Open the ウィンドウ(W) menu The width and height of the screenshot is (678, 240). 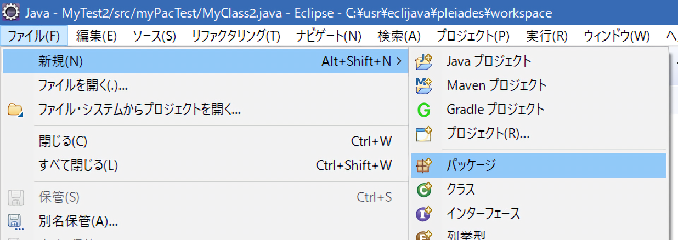(617, 36)
